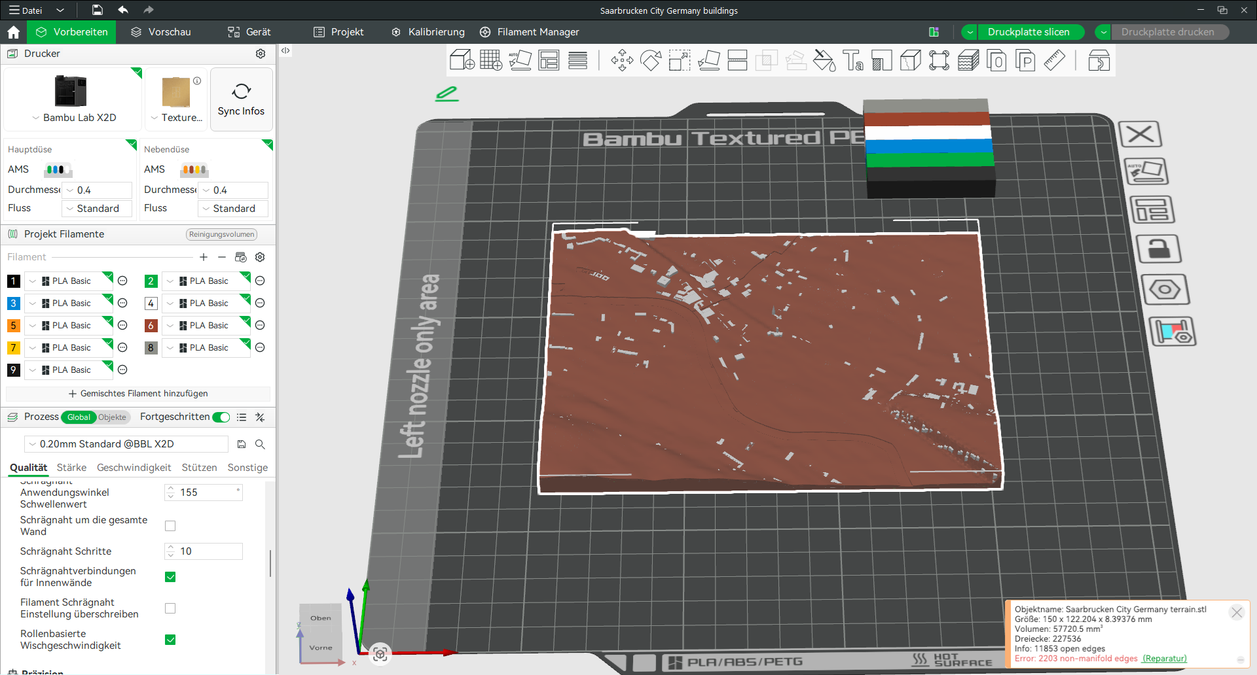Open the Filament Manager
Image resolution: width=1257 pixels, height=675 pixels.
(529, 32)
